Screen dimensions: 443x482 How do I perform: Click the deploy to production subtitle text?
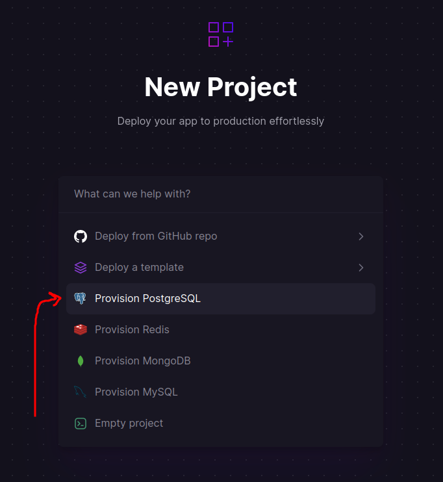click(221, 121)
